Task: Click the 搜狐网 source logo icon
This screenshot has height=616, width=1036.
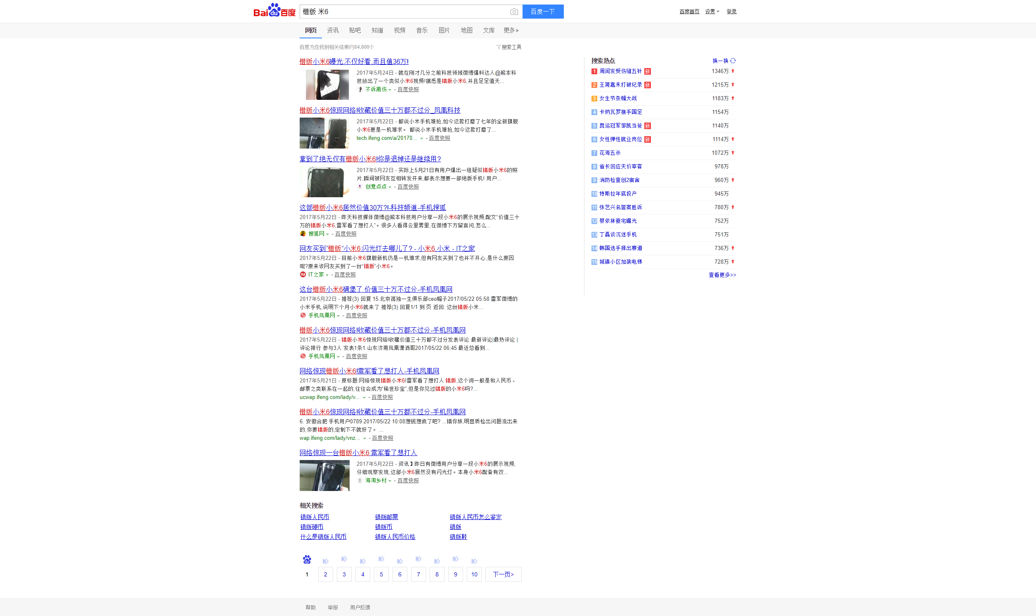Action: (x=303, y=234)
